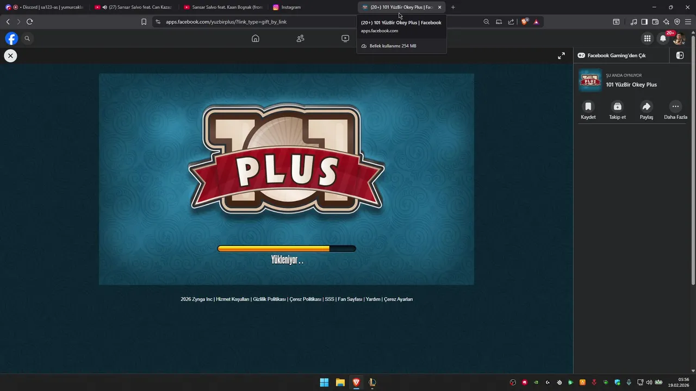Close the 101 YüzBir Okey Plus tab
The height and width of the screenshot is (391, 696).
(x=439, y=7)
